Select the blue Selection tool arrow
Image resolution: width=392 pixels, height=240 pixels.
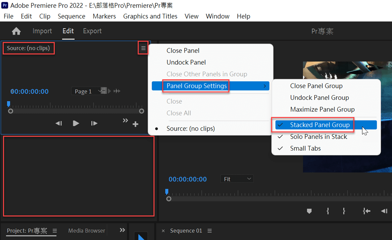[141, 237]
